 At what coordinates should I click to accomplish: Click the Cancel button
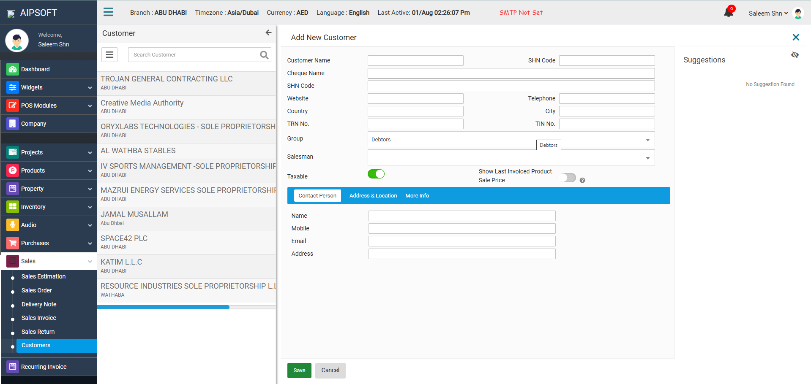click(330, 370)
